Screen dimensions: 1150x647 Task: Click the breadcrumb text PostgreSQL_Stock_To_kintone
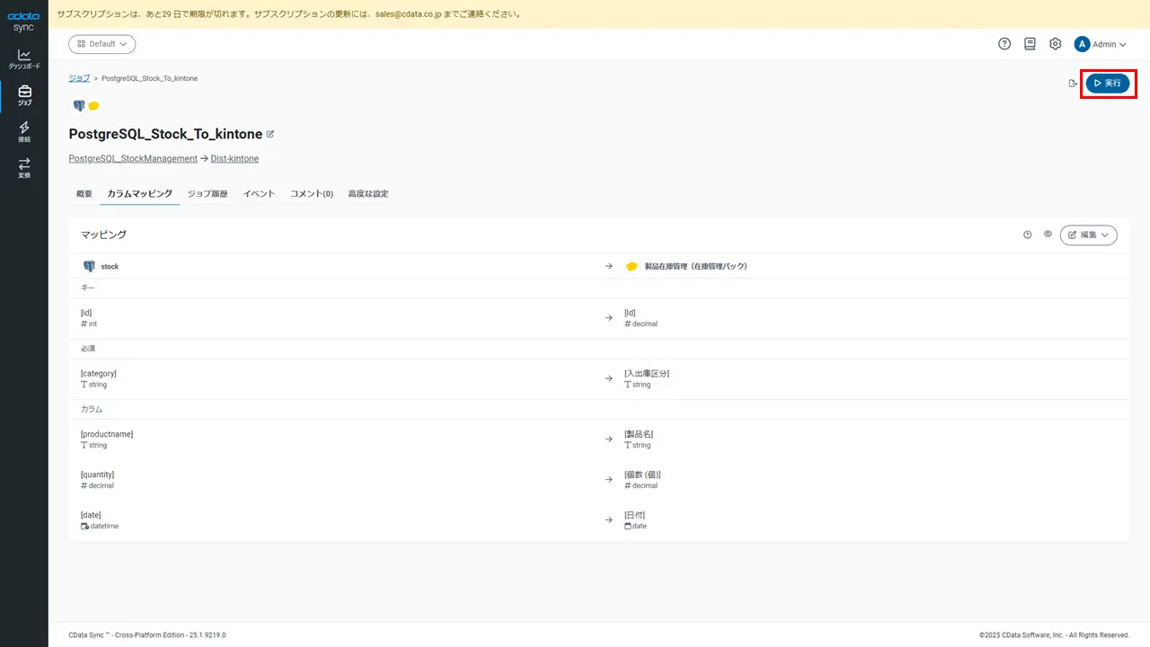(x=149, y=78)
